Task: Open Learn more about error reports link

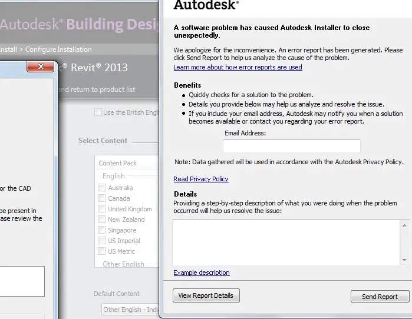Action: click(238, 67)
